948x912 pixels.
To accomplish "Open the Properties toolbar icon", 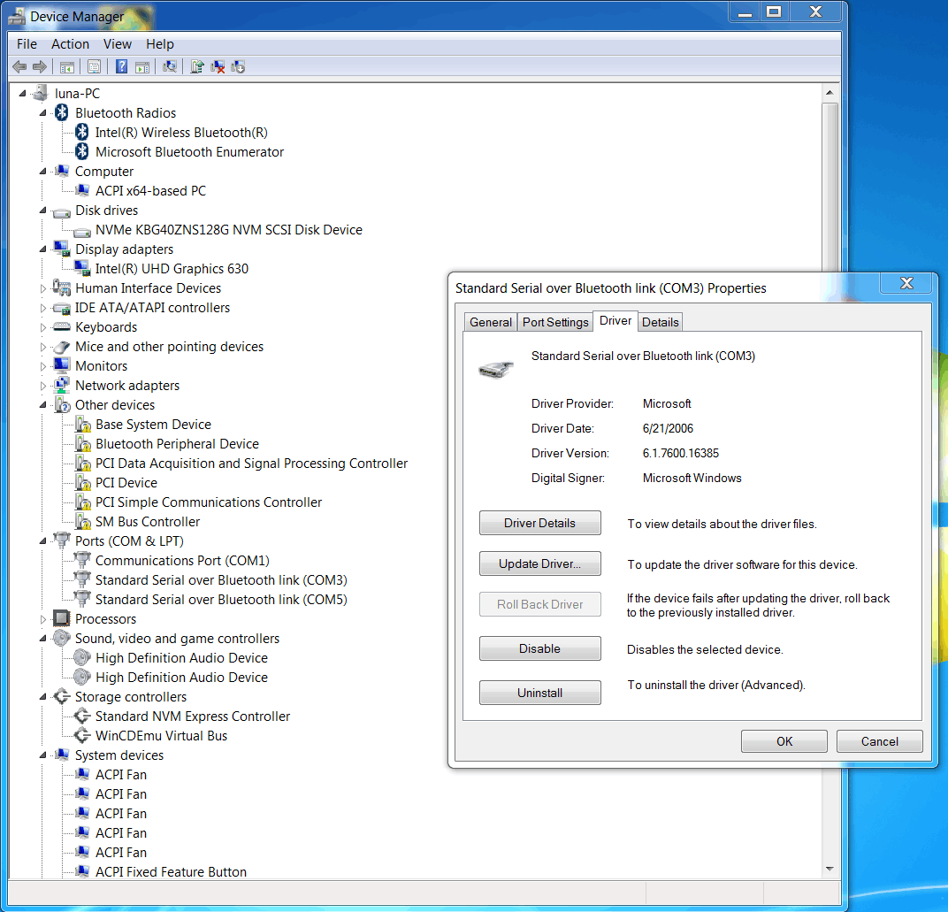I will (95, 66).
